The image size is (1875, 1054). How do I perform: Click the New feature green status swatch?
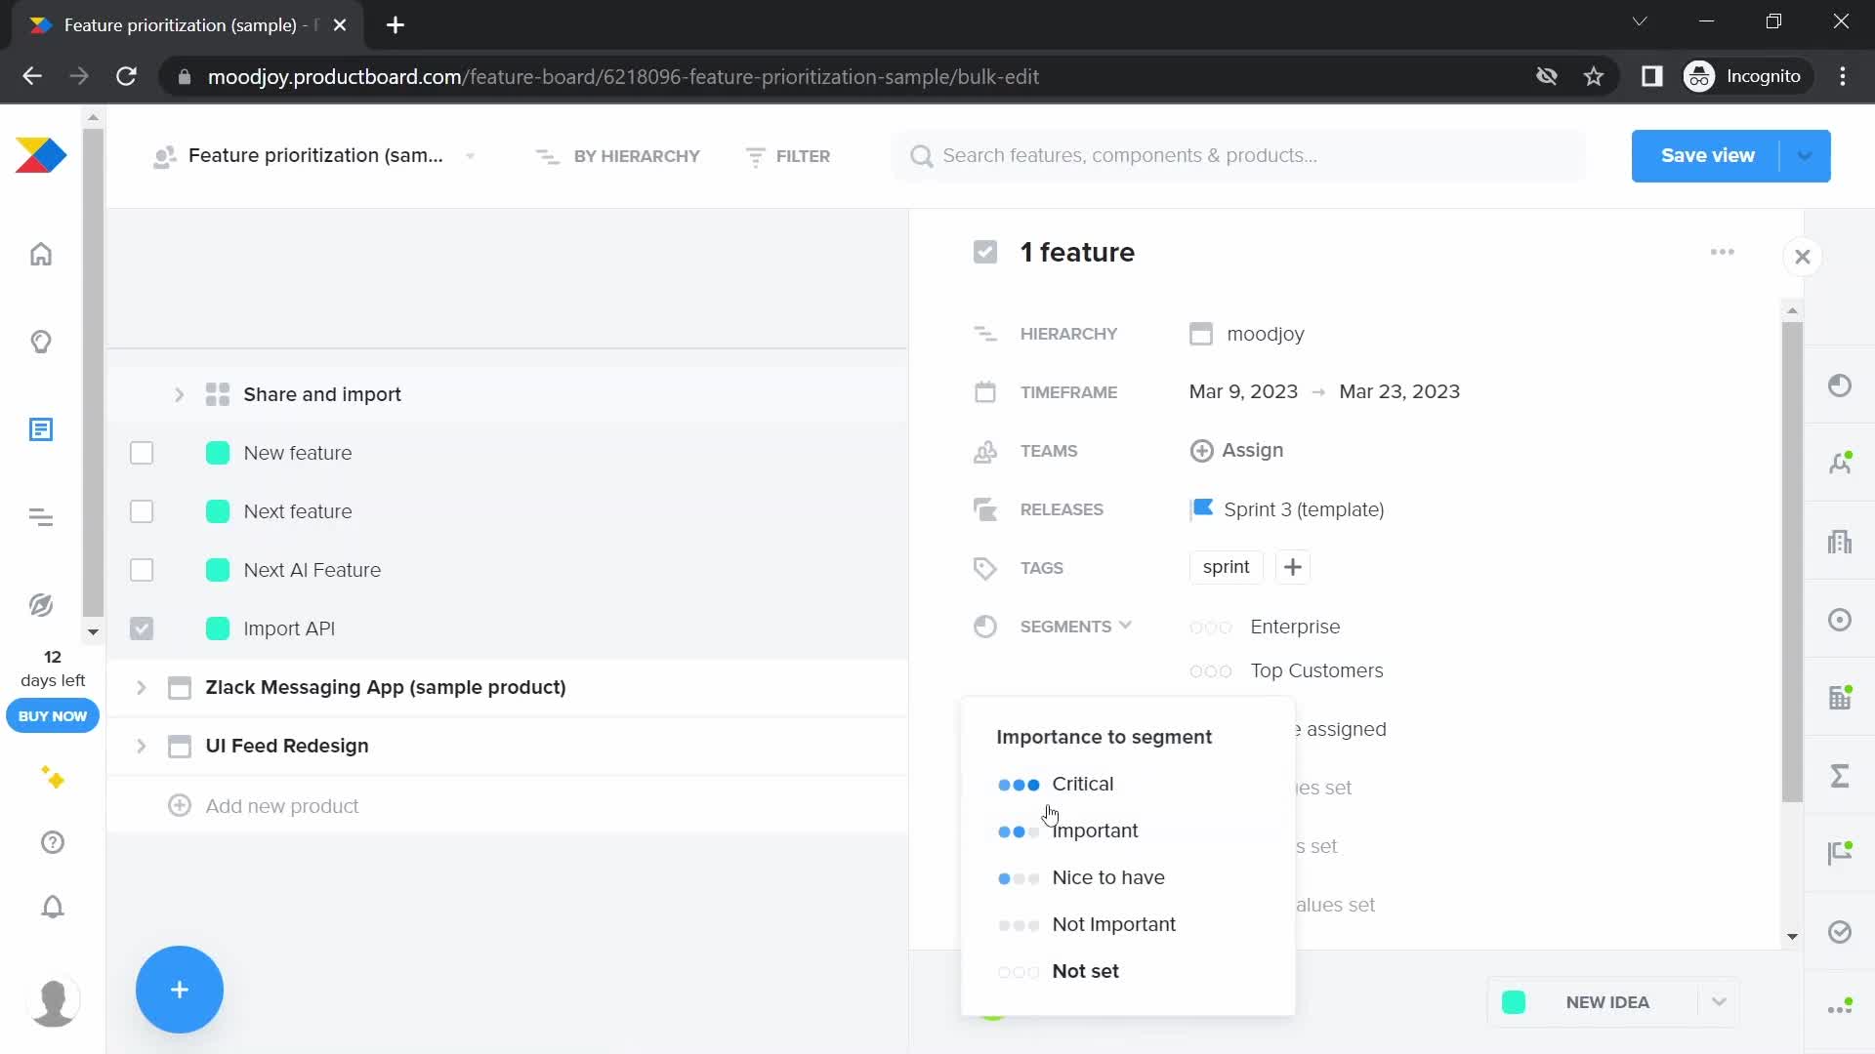coord(218,453)
